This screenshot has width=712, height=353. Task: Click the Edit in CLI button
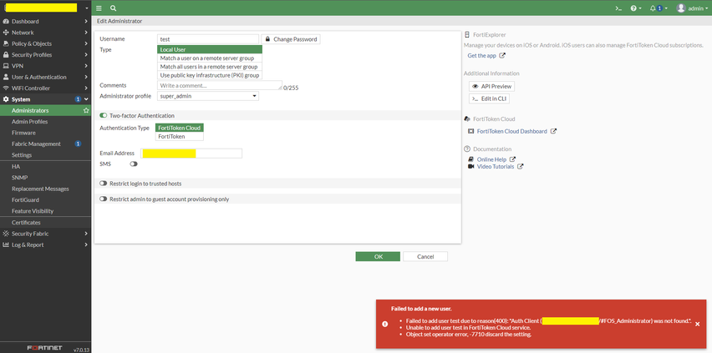coord(490,98)
